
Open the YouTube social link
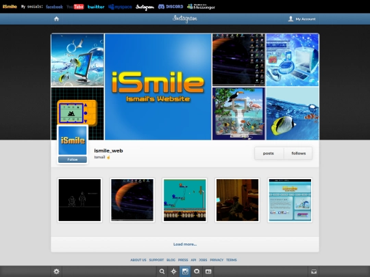[x=75, y=7]
